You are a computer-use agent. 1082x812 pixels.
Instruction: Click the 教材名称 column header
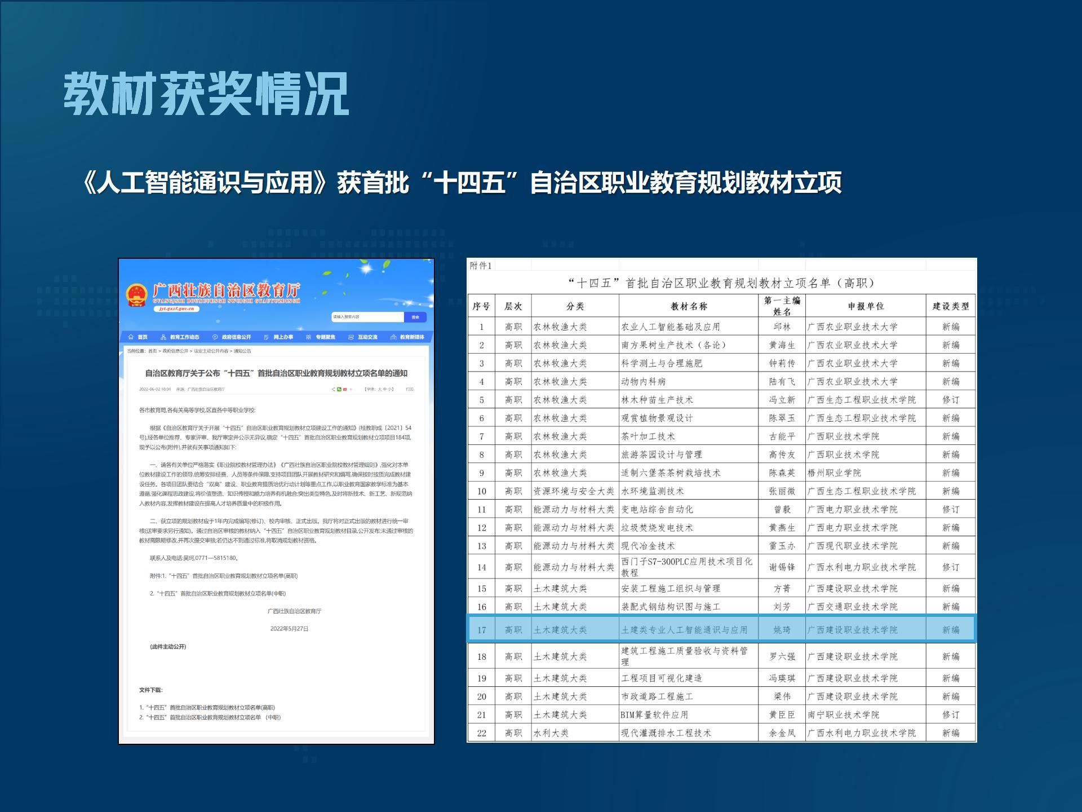click(688, 306)
